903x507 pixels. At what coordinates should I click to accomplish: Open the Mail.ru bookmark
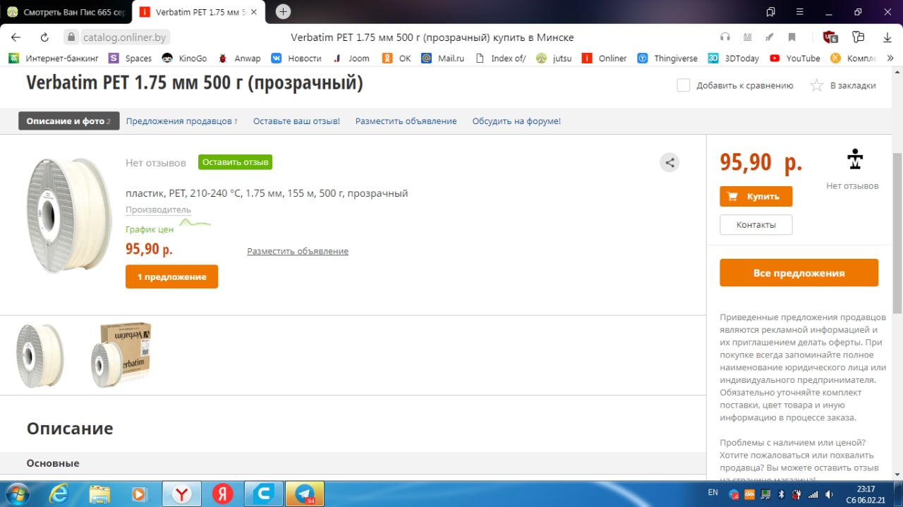click(x=443, y=59)
